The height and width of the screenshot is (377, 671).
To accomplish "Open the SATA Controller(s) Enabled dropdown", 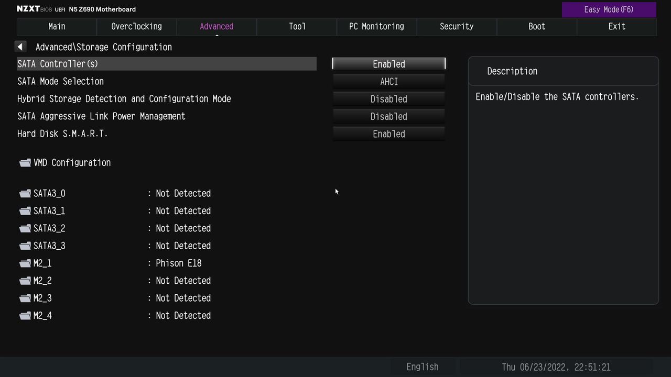I will click(389, 64).
